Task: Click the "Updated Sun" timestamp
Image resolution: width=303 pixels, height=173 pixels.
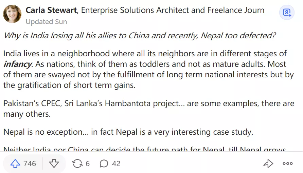Action: (46, 22)
